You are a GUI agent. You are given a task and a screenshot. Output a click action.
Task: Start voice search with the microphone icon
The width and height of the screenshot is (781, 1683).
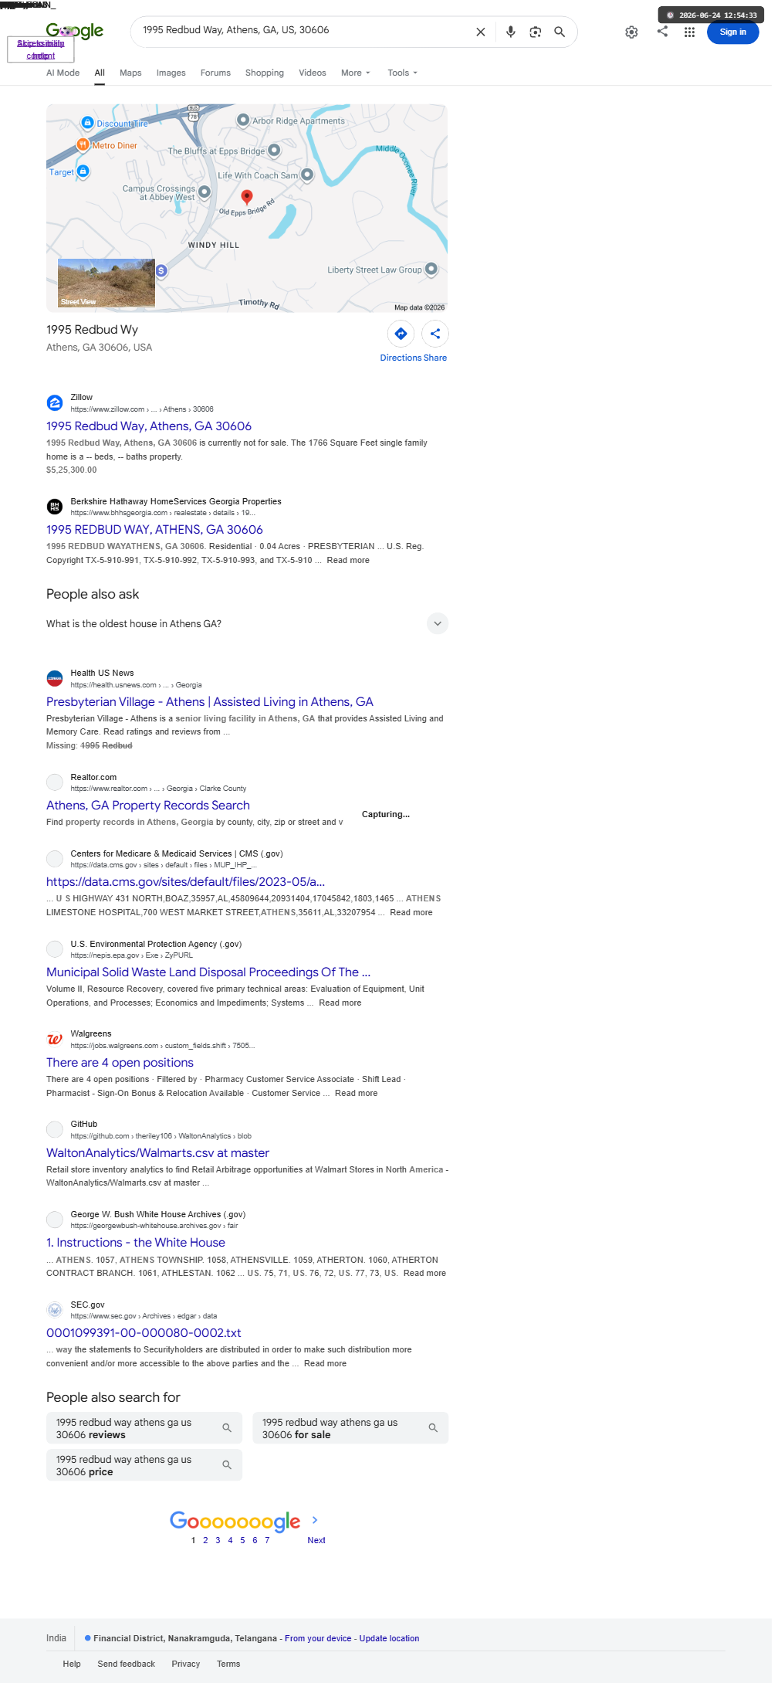[510, 32]
